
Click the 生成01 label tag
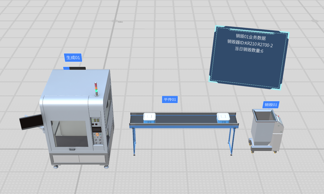pos(73,58)
